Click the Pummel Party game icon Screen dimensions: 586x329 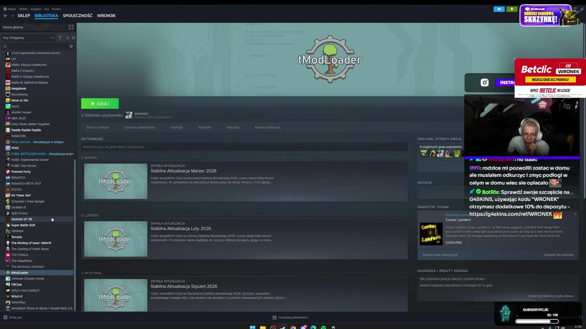coord(8,171)
